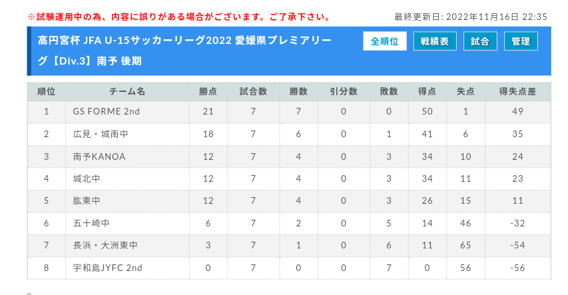
Task: Switch to the 戦績表 tab
Action: click(434, 41)
